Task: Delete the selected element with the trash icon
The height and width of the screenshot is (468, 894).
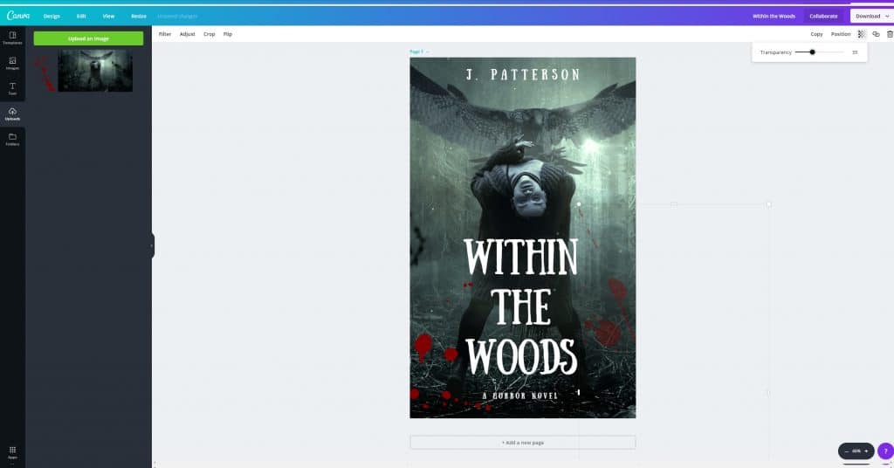Action: (889, 34)
